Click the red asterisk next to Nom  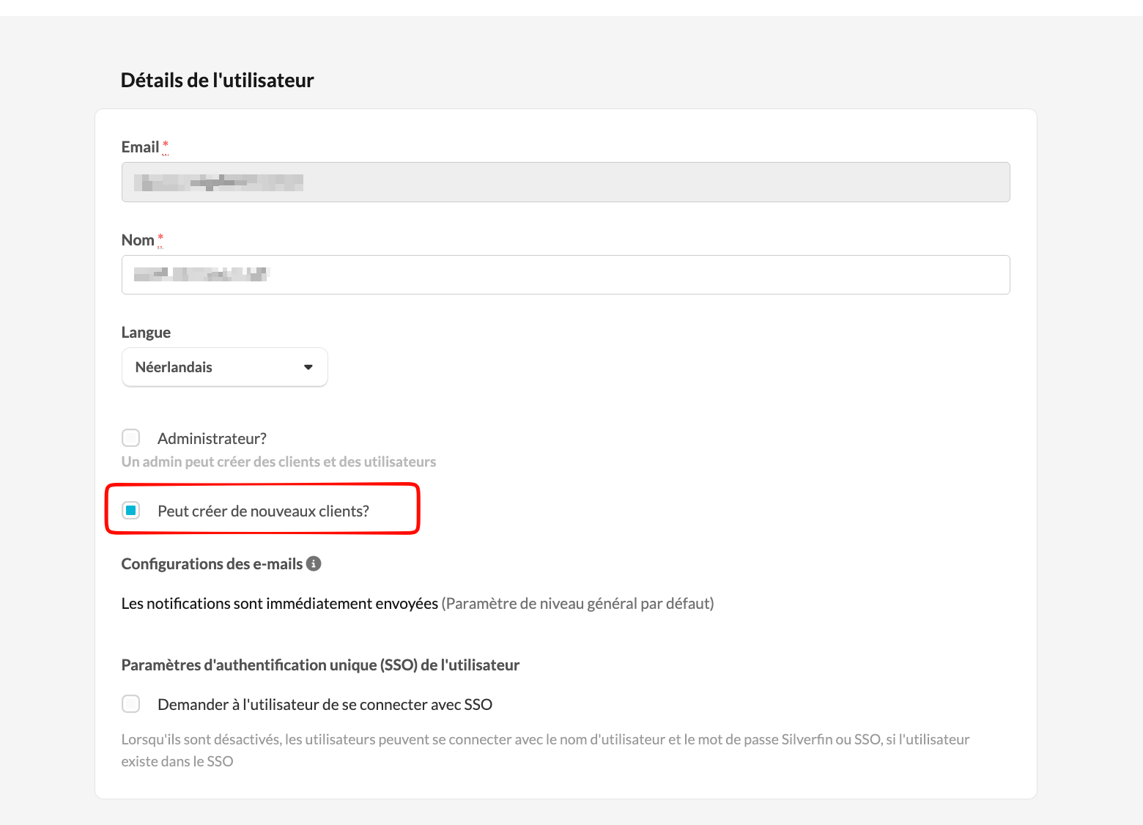pos(160,238)
